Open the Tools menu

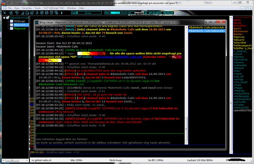click(37, 8)
